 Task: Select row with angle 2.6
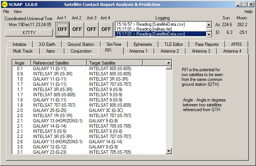[89, 142]
